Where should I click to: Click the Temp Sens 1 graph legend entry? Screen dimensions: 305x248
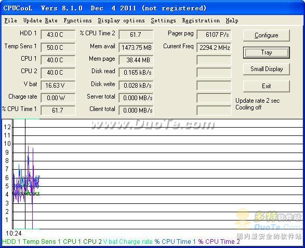click(42, 242)
